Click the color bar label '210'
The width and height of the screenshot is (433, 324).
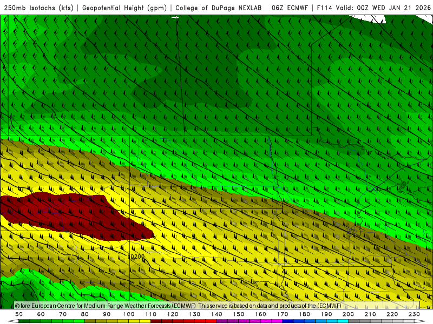(370, 314)
